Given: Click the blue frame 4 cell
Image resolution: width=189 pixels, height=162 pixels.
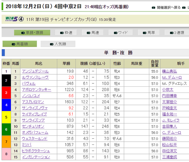Looking at the screenshot, I should (x=6, y=105).
